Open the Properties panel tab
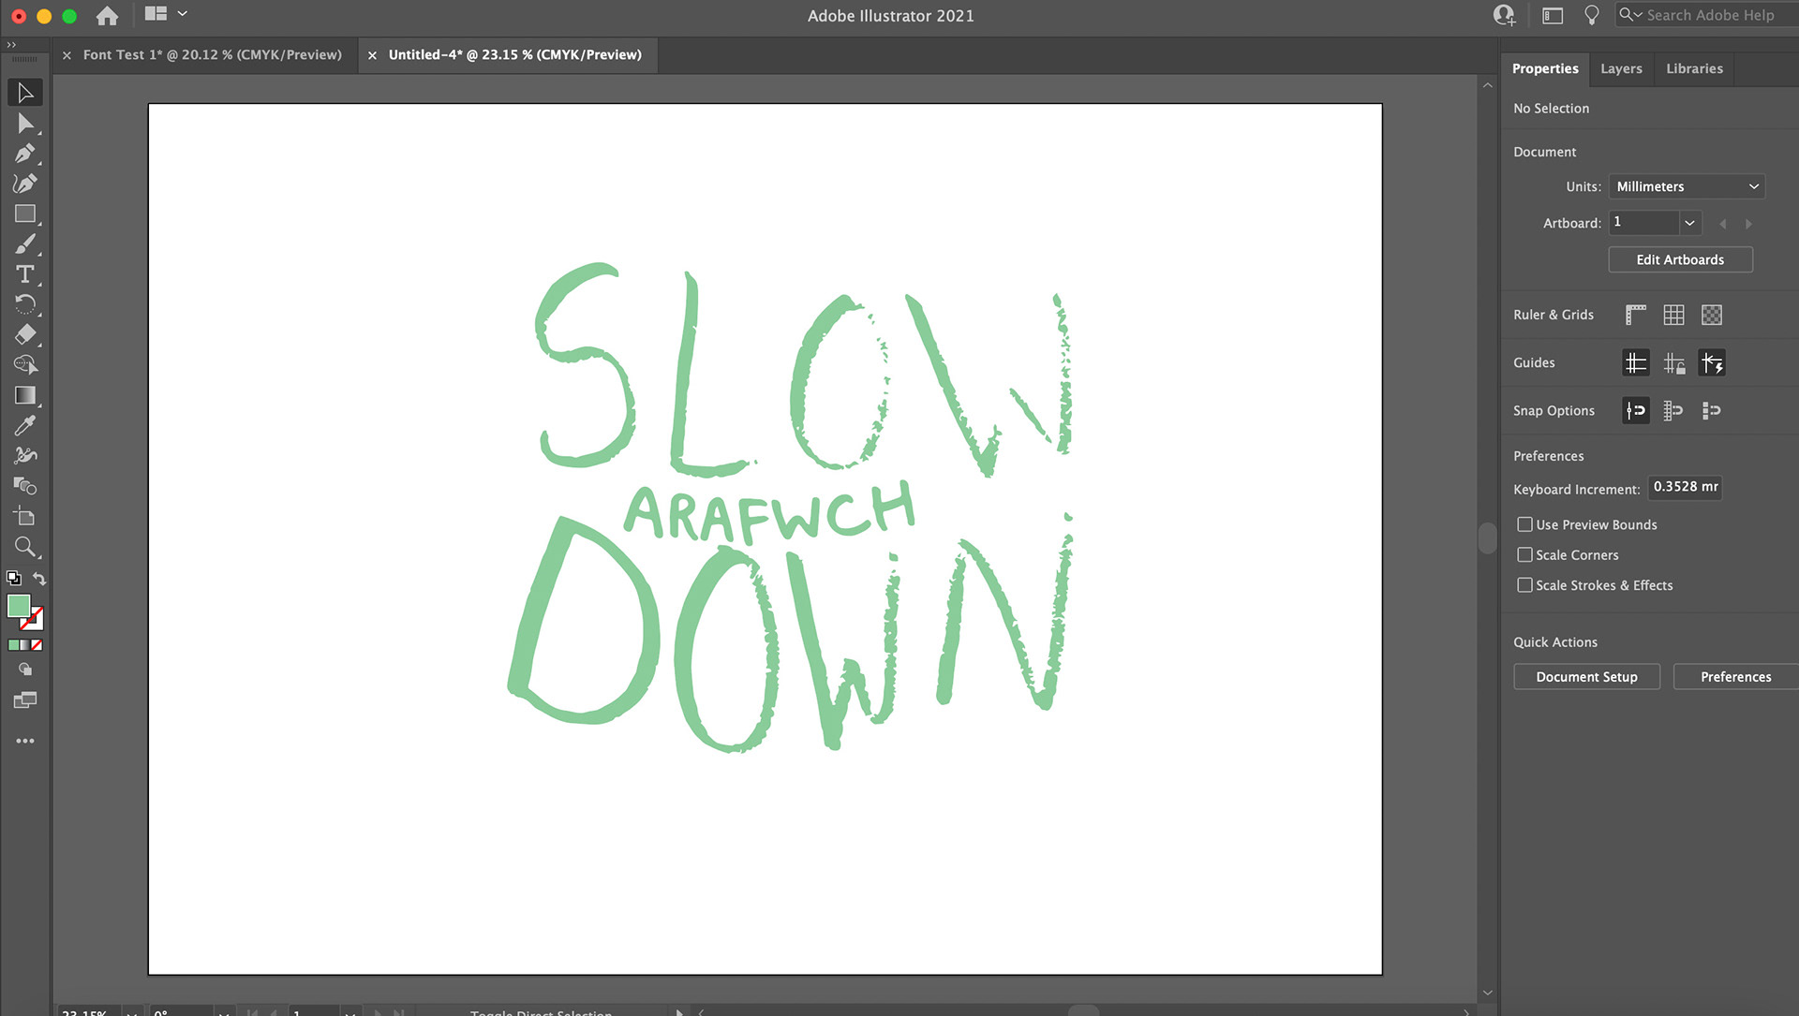This screenshot has width=1799, height=1016. pos(1545,68)
